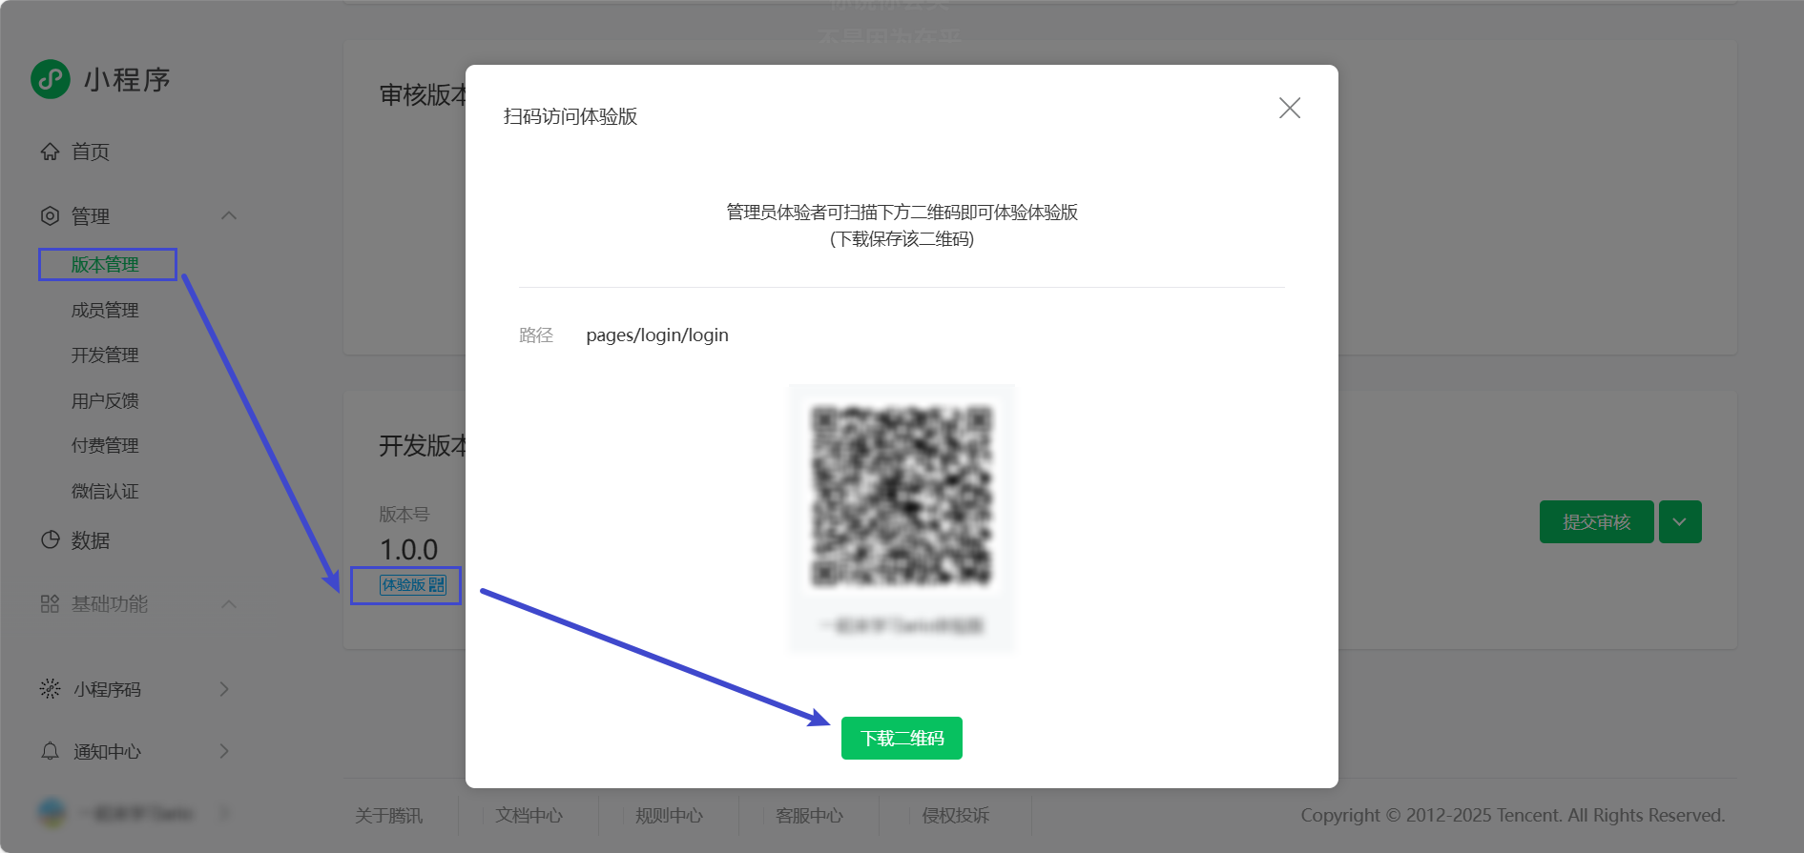Go to 成员管理 page
Viewport: 1804px width, 853px height.
(105, 311)
